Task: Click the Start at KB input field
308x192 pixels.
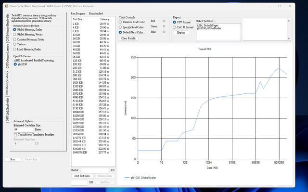Action: click(x=95, y=170)
